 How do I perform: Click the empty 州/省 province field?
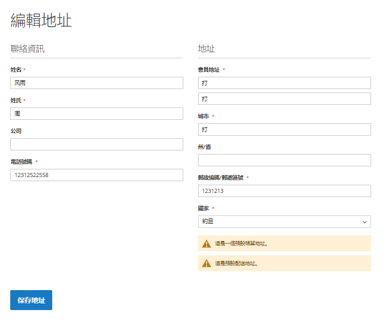(284, 160)
